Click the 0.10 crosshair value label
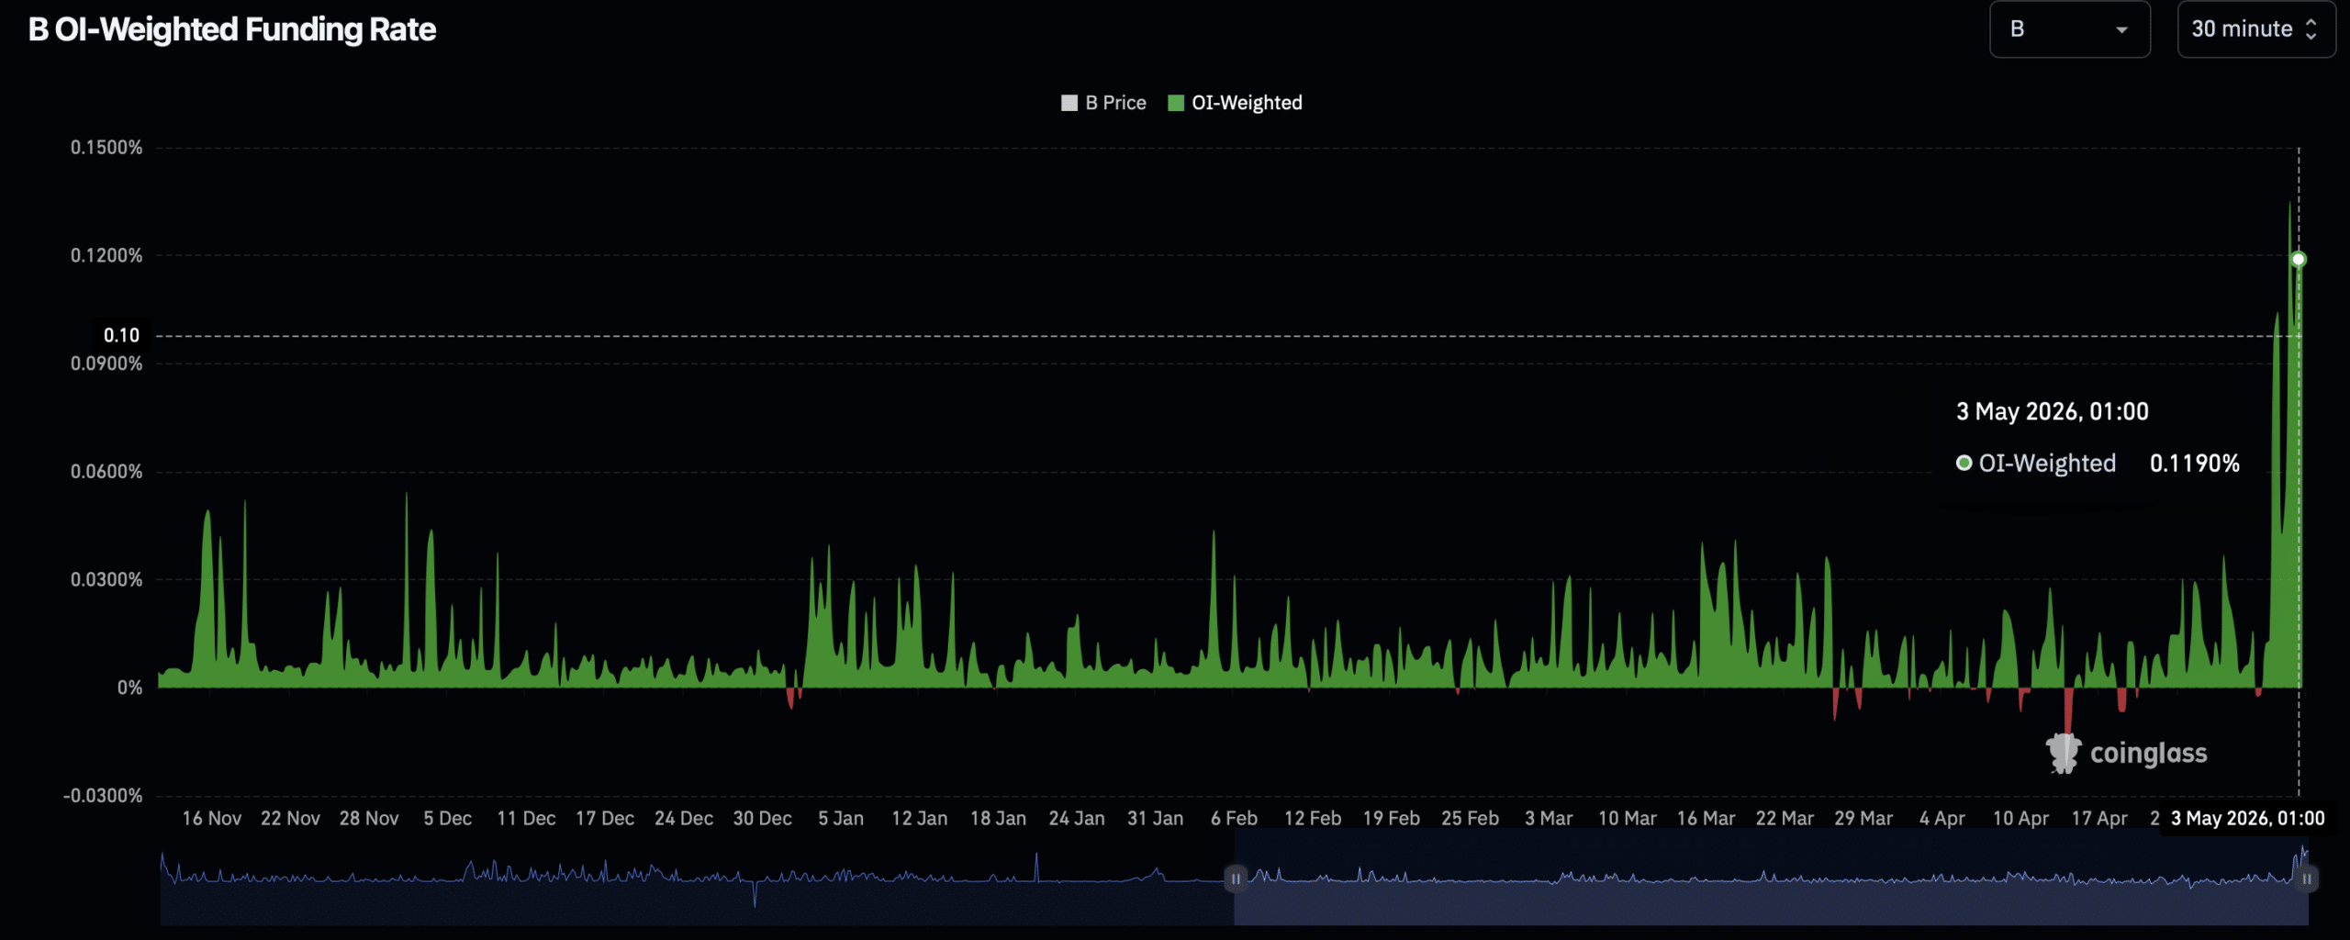 [x=121, y=335]
